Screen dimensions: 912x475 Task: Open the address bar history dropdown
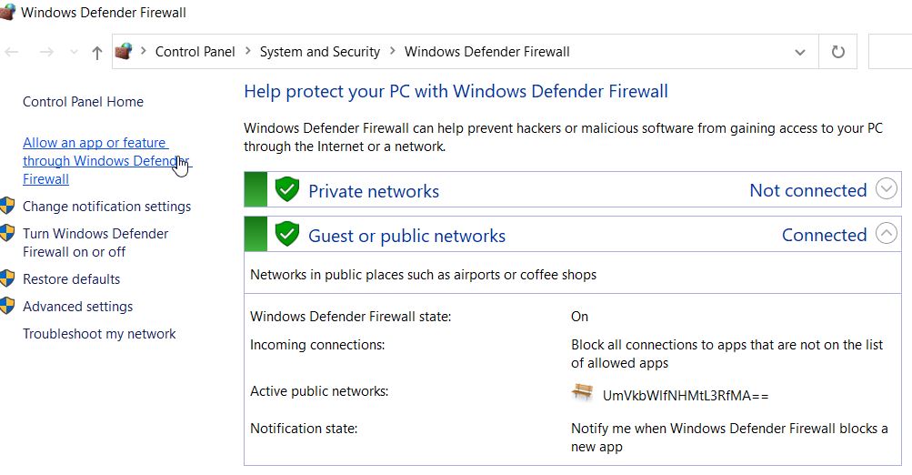tap(800, 53)
